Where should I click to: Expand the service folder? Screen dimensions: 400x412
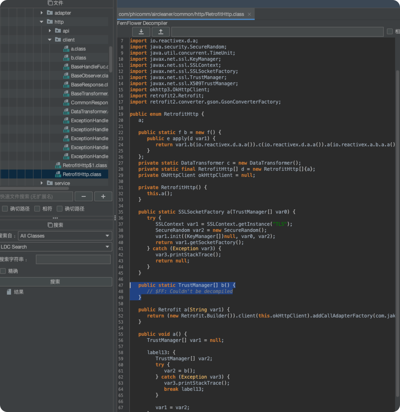click(42, 183)
